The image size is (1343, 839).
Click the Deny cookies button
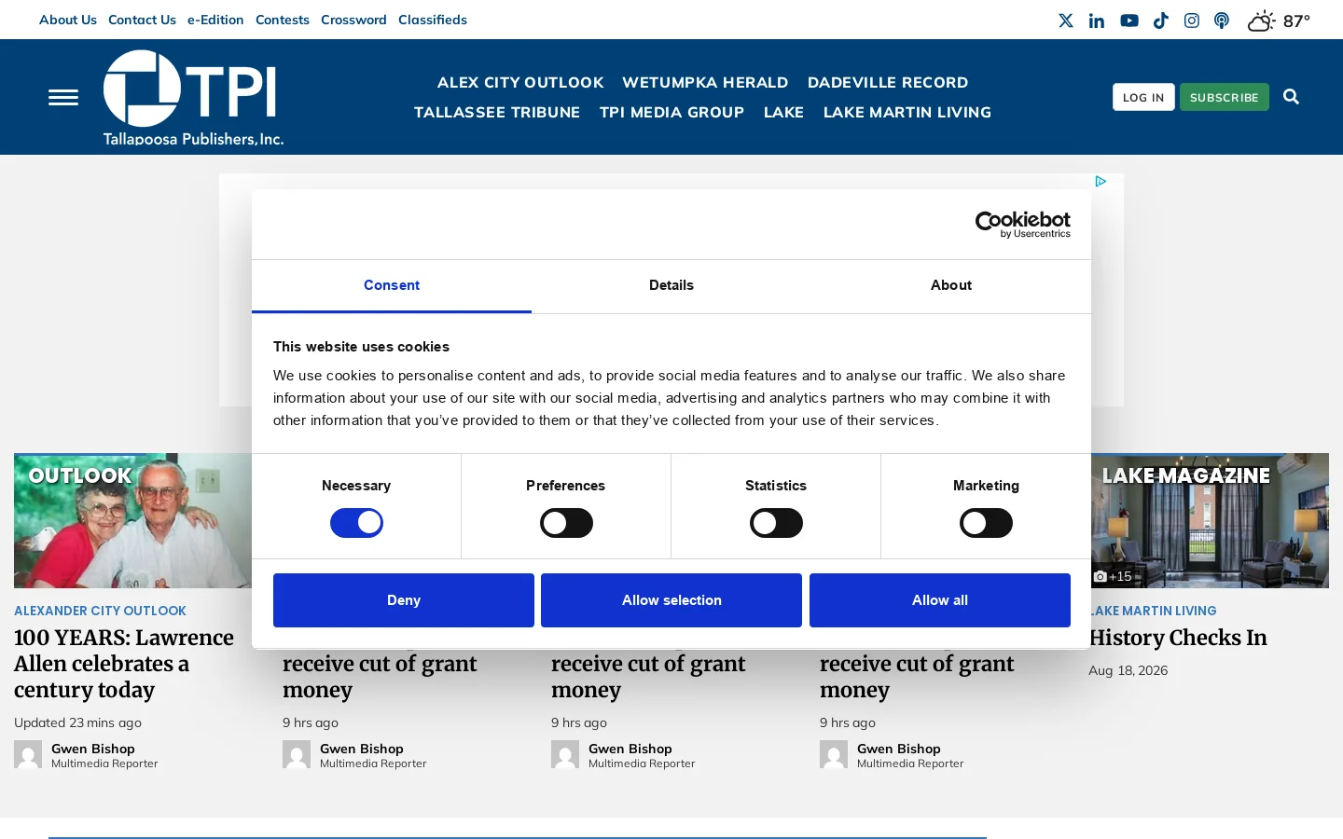404,600
